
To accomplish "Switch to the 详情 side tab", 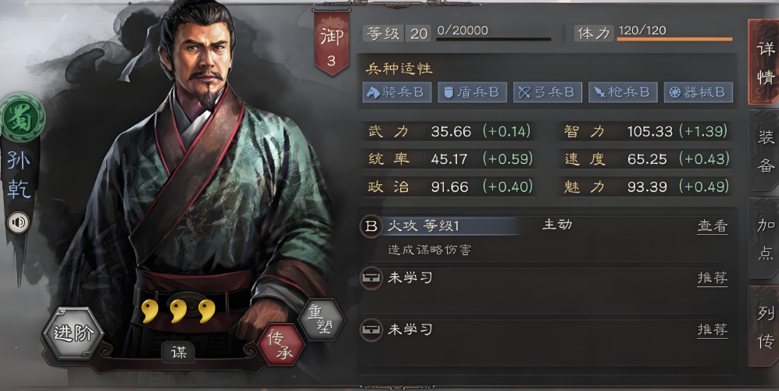I will (764, 62).
